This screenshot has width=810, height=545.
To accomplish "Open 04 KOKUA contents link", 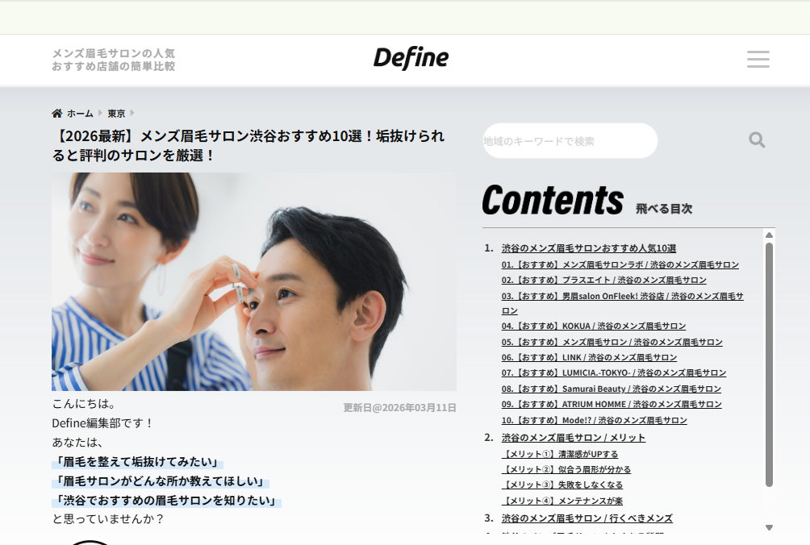I will coord(593,326).
